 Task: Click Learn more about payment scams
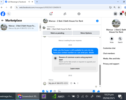(x=75, y=68)
